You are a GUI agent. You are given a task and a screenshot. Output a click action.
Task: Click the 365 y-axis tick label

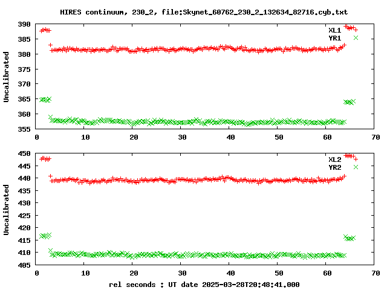pyautogui.click(x=24, y=99)
